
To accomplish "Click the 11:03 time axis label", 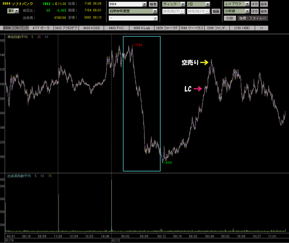I will click(x=58, y=236).
